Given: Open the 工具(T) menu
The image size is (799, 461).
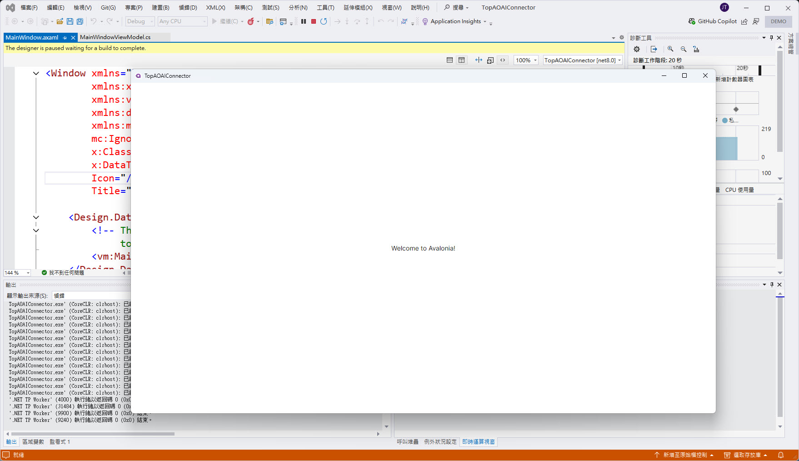Looking at the screenshot, I should point(325,8).
